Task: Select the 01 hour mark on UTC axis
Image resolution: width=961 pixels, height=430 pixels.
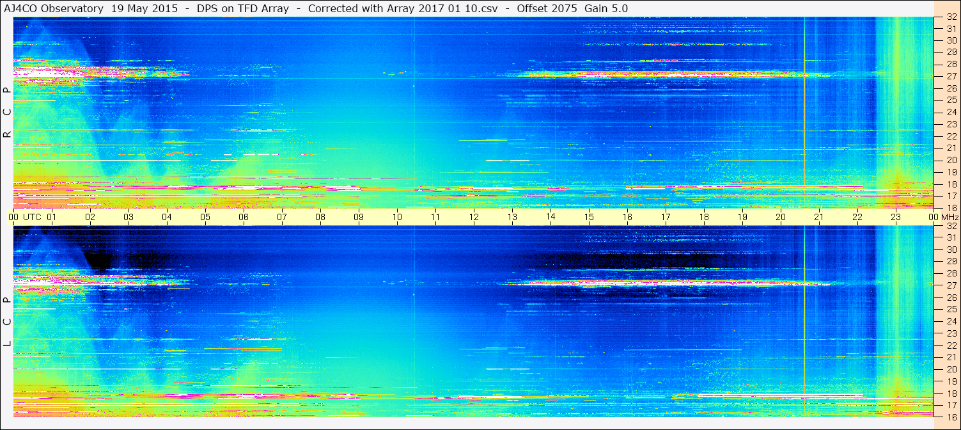Action: point(52,217)
